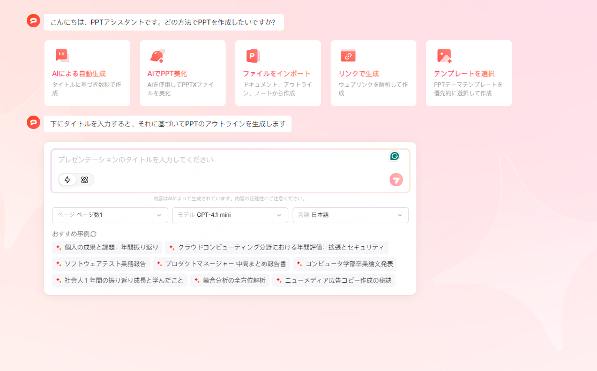Enable the deep-thinking mode icon
597x371 pixels.
[84, 180]
